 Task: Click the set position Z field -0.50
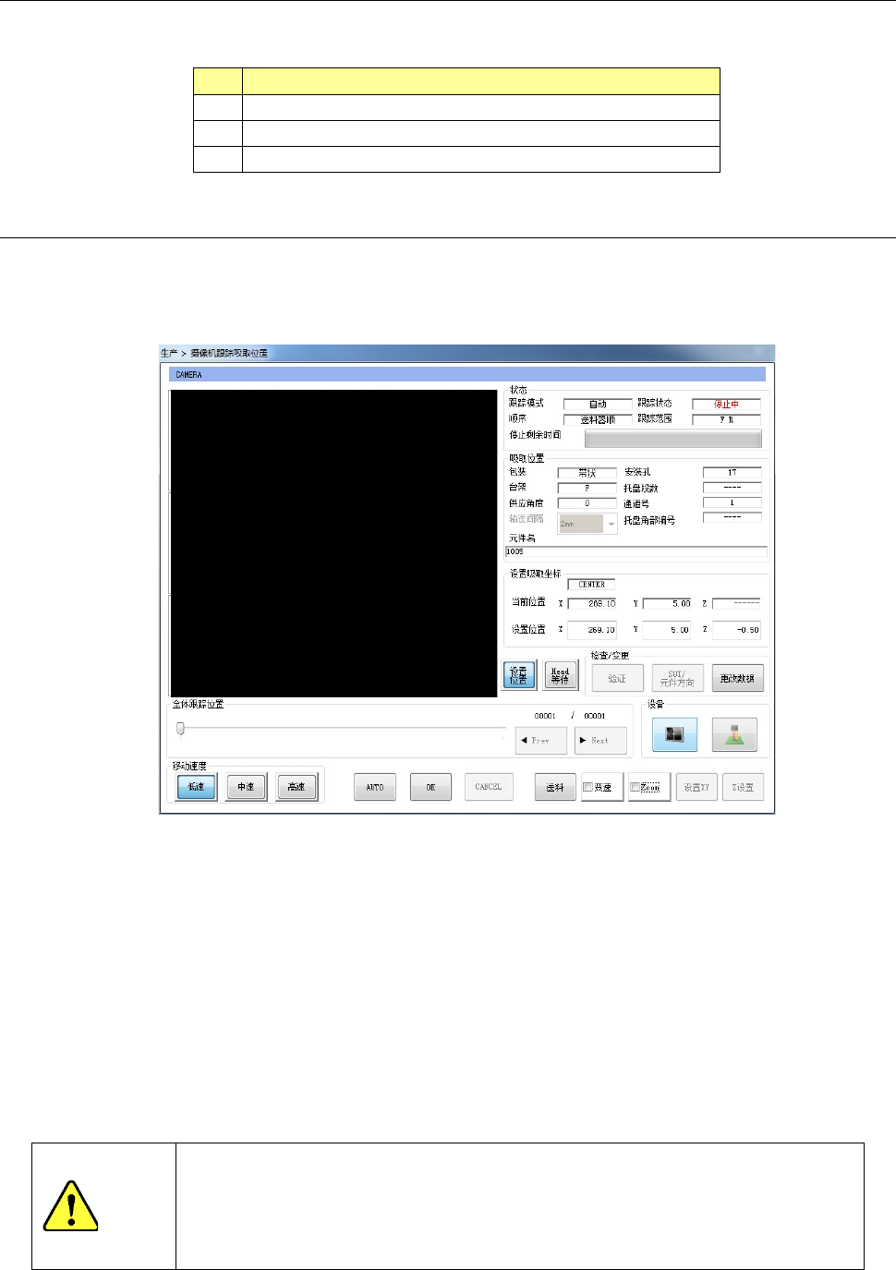pos(736,630)
